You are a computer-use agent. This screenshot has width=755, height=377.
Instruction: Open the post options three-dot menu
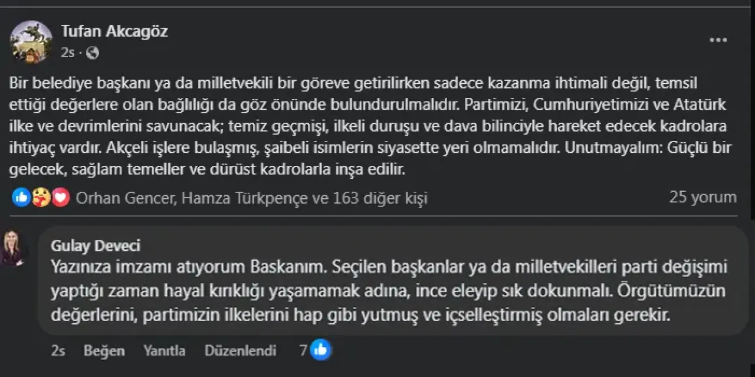click(717, 40)
